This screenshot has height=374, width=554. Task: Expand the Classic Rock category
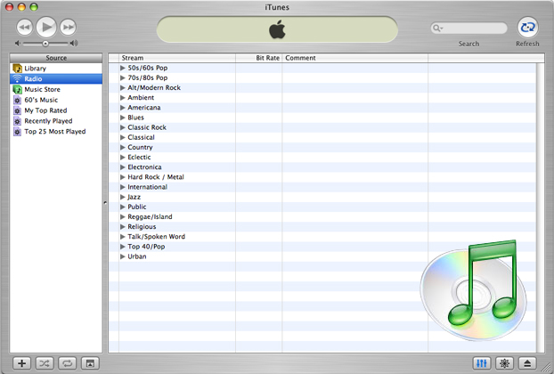123,127
